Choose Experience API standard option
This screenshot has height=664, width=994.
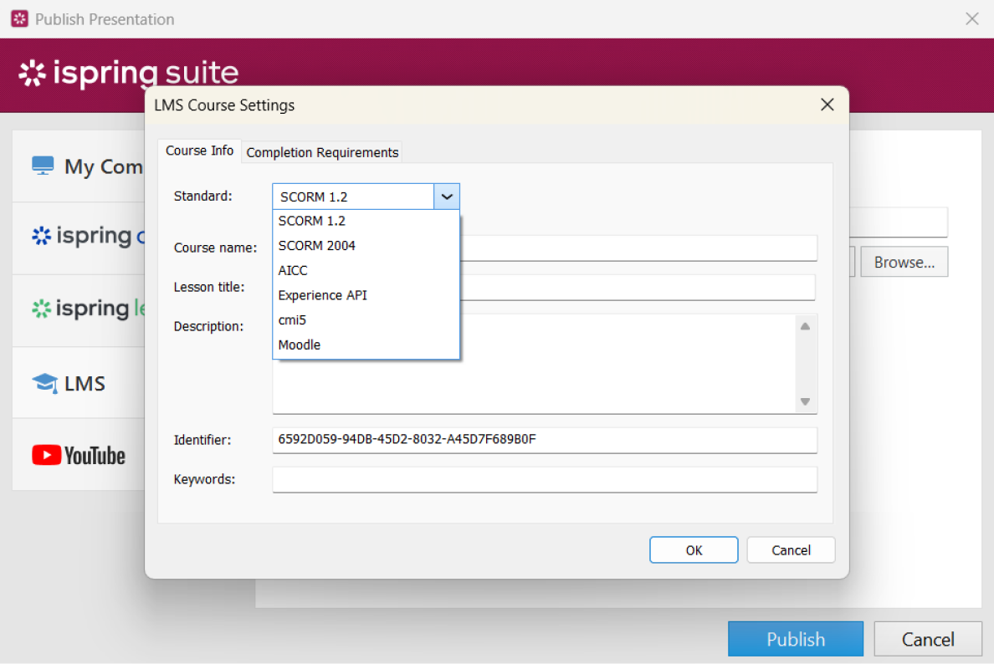pyautogui.click(x=323, y=294)
